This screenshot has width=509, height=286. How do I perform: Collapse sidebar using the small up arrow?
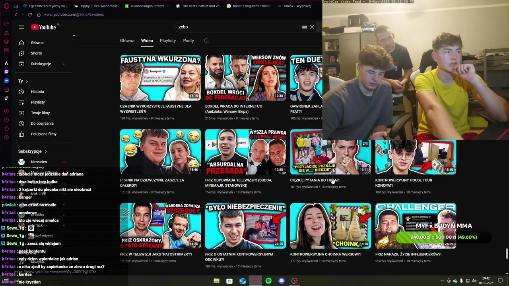coord(74,36)
